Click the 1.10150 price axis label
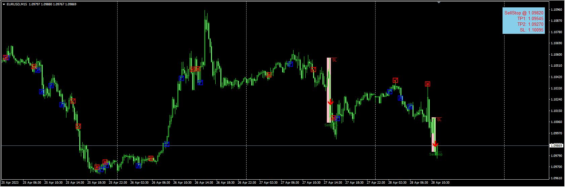The width and height of the screenshot is (565, 187). pyautogui.click(x=557, y=111)
